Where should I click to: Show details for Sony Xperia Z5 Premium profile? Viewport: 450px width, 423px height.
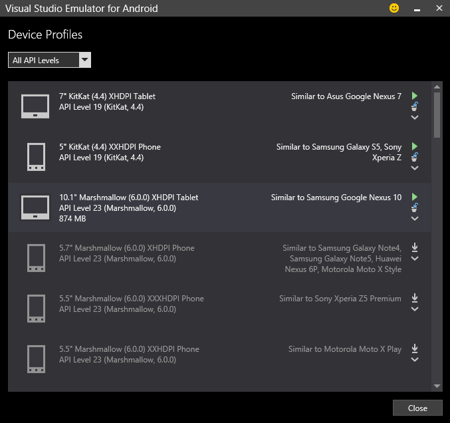(415, 309)
